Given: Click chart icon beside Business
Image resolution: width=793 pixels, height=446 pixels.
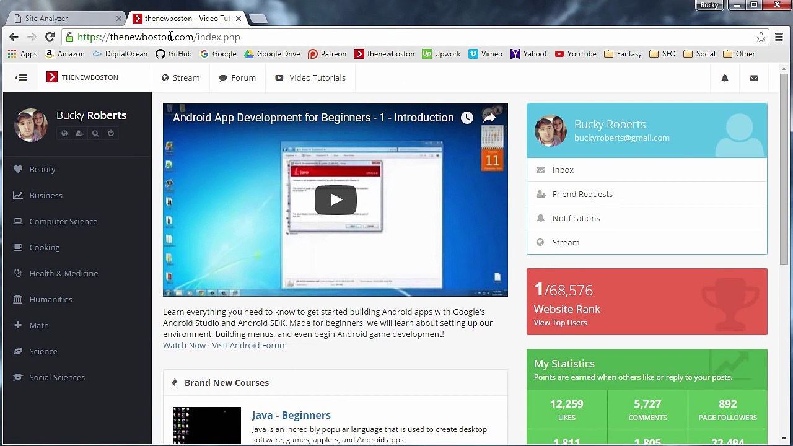Looking at the screenshot, I should click(18, 195).
